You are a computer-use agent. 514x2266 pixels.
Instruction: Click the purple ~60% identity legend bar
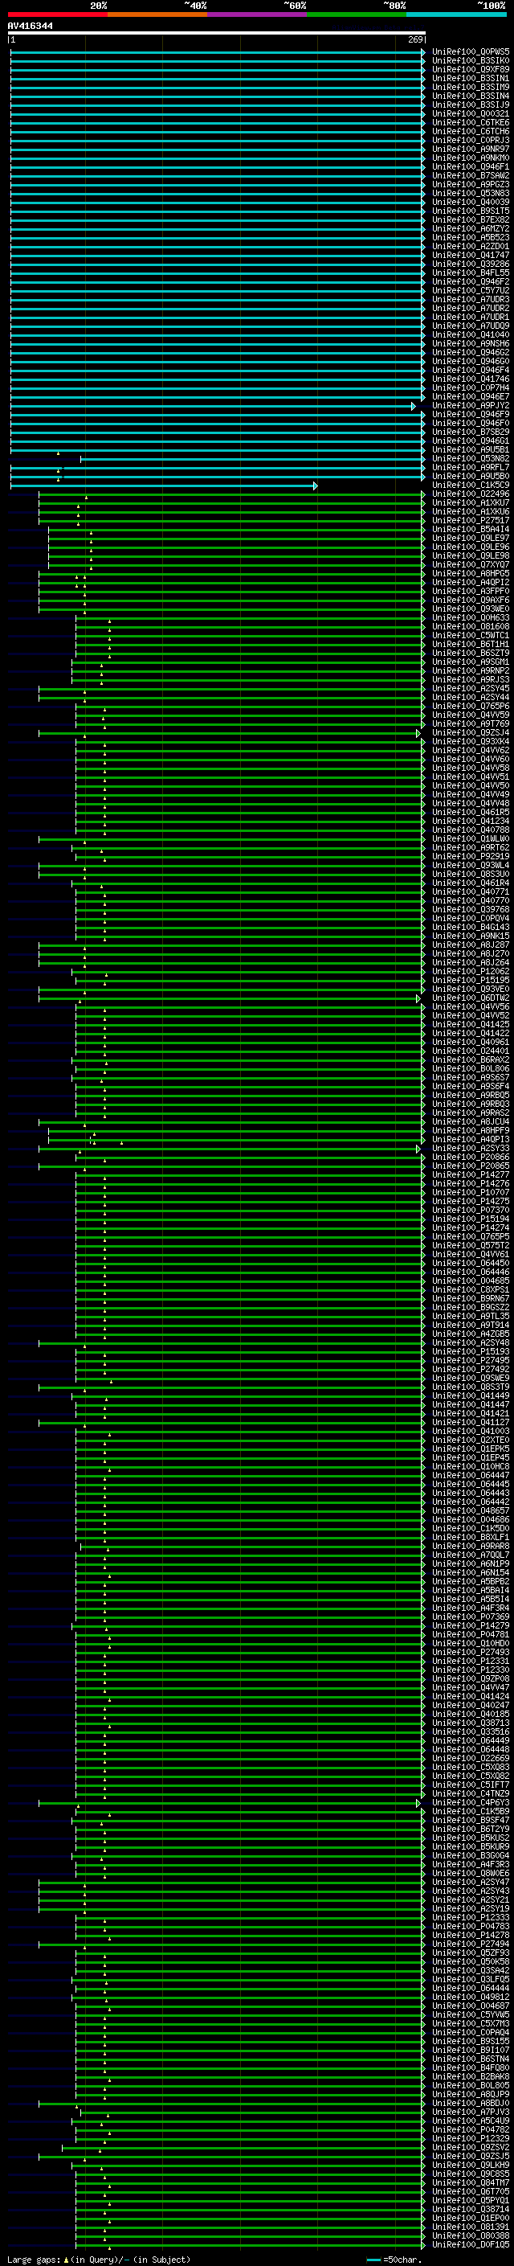(x=256, y=14)
